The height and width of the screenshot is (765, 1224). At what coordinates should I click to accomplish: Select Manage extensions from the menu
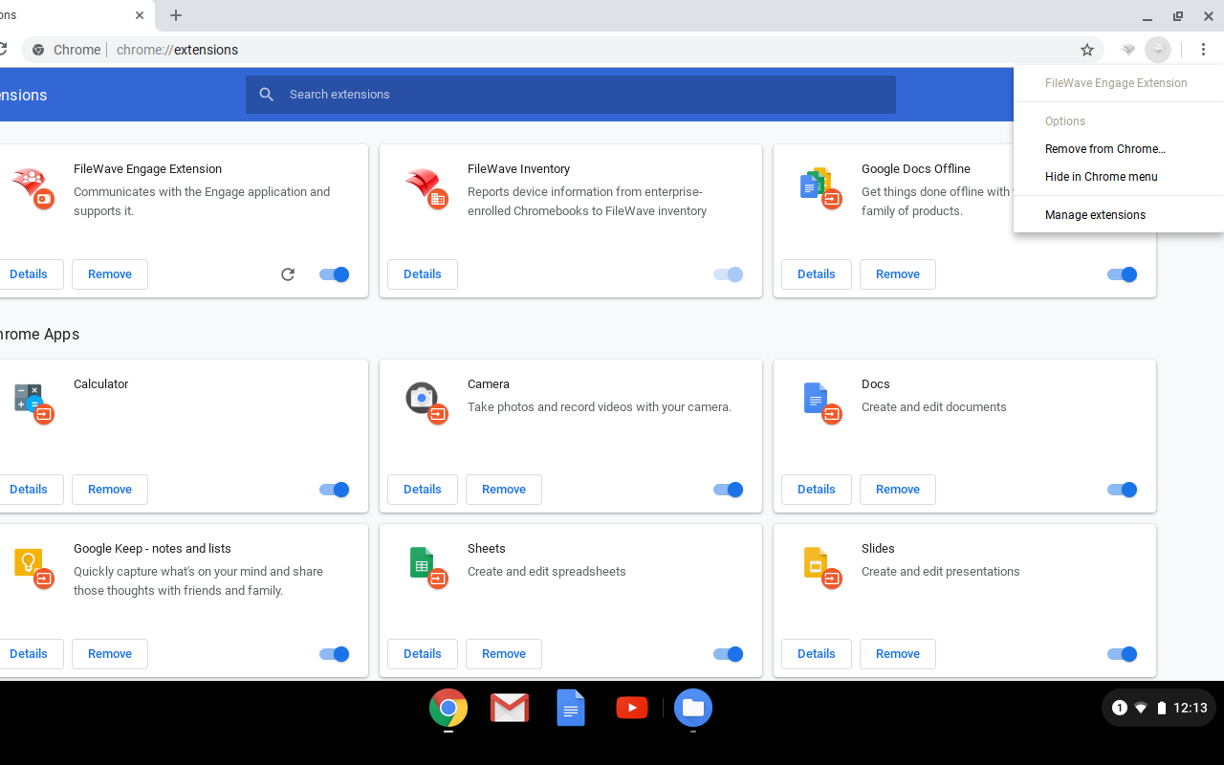1095,214
